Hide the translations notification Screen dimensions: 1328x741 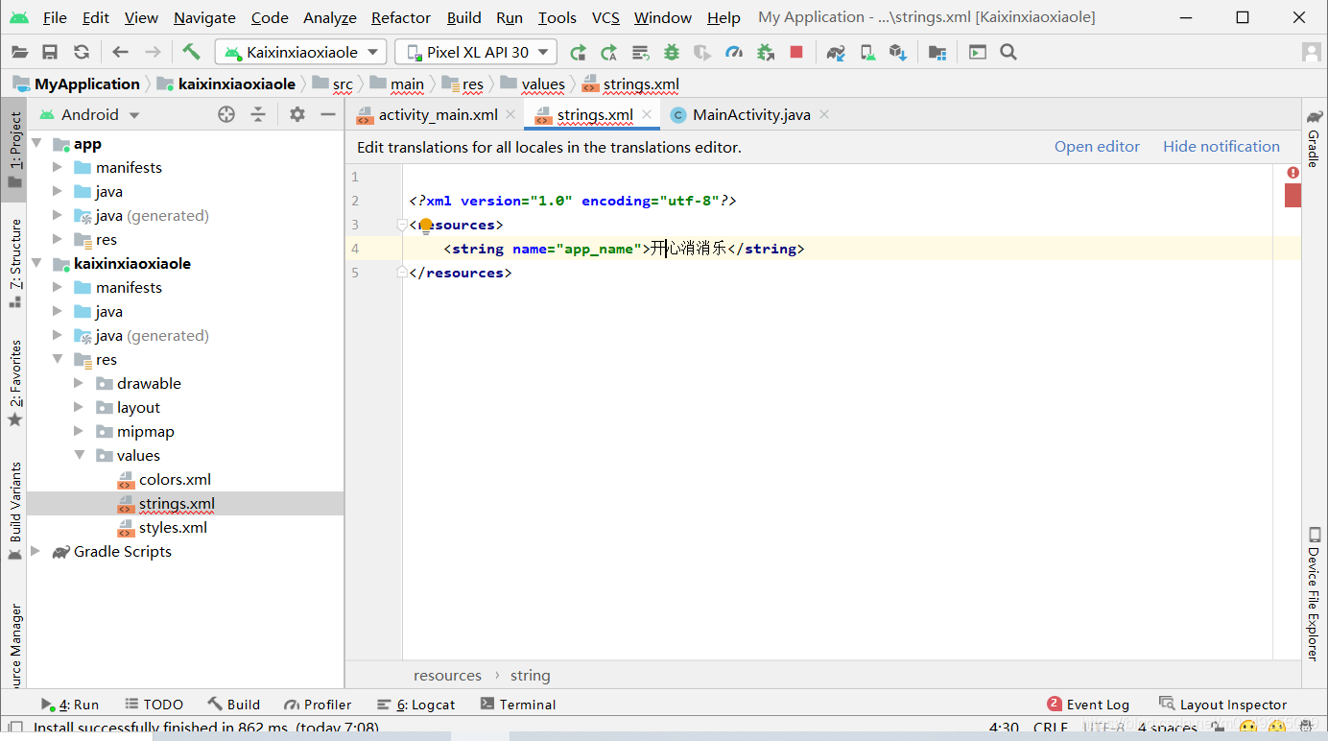coord(1221,146)
